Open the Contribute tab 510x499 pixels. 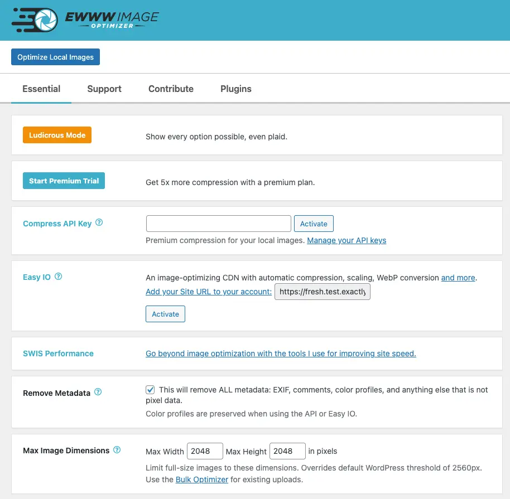coord(171,89)
